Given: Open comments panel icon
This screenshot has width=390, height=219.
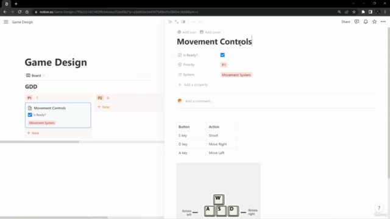Looking at the screenshot, I should 356,22.
